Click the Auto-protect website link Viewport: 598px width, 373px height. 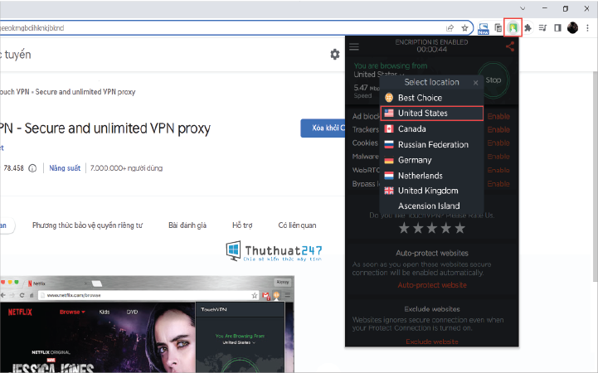click(432, 285)
